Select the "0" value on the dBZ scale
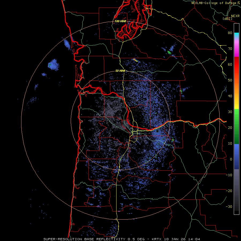 [231, 159]
